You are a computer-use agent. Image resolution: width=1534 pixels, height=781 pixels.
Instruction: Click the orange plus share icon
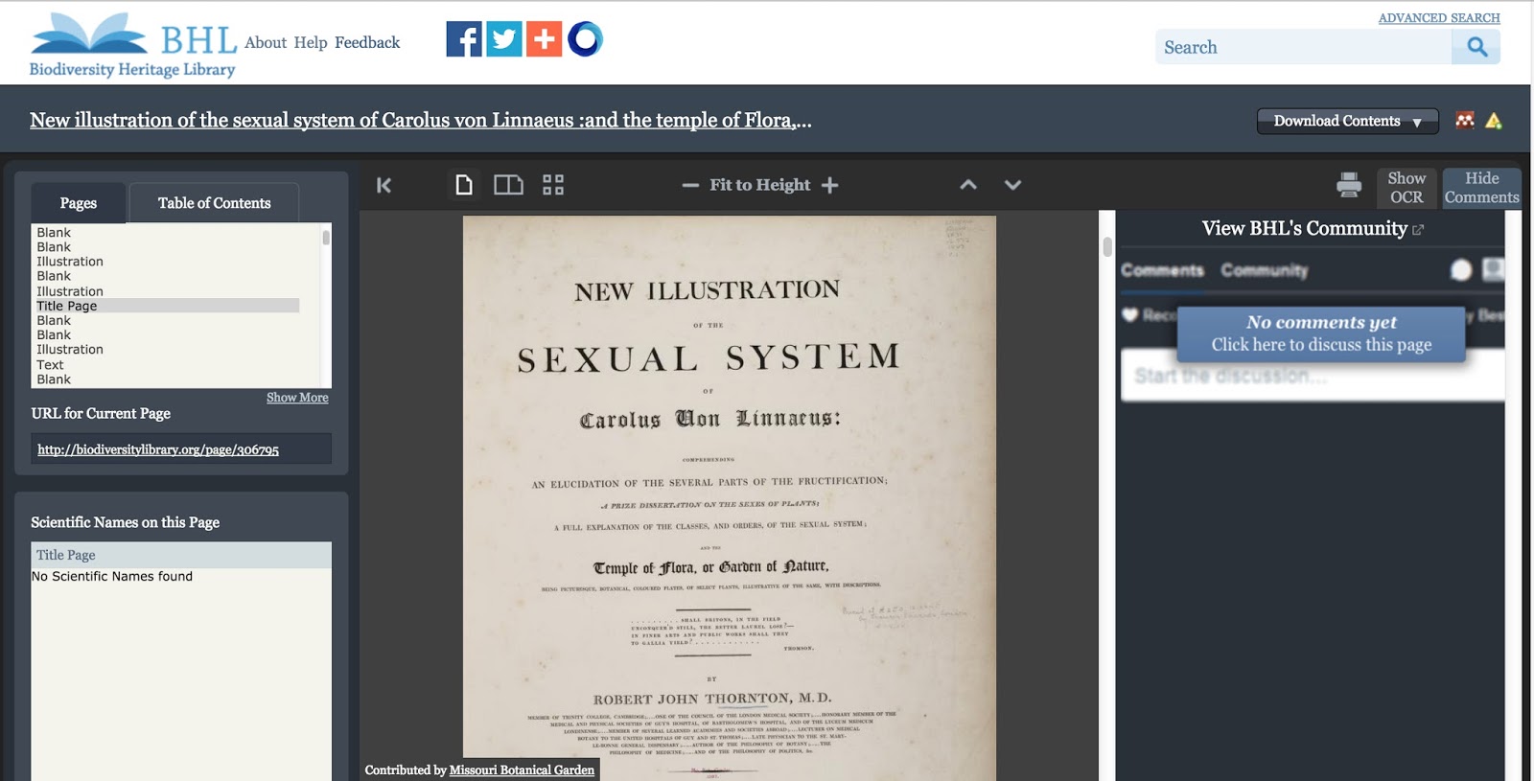544,39
